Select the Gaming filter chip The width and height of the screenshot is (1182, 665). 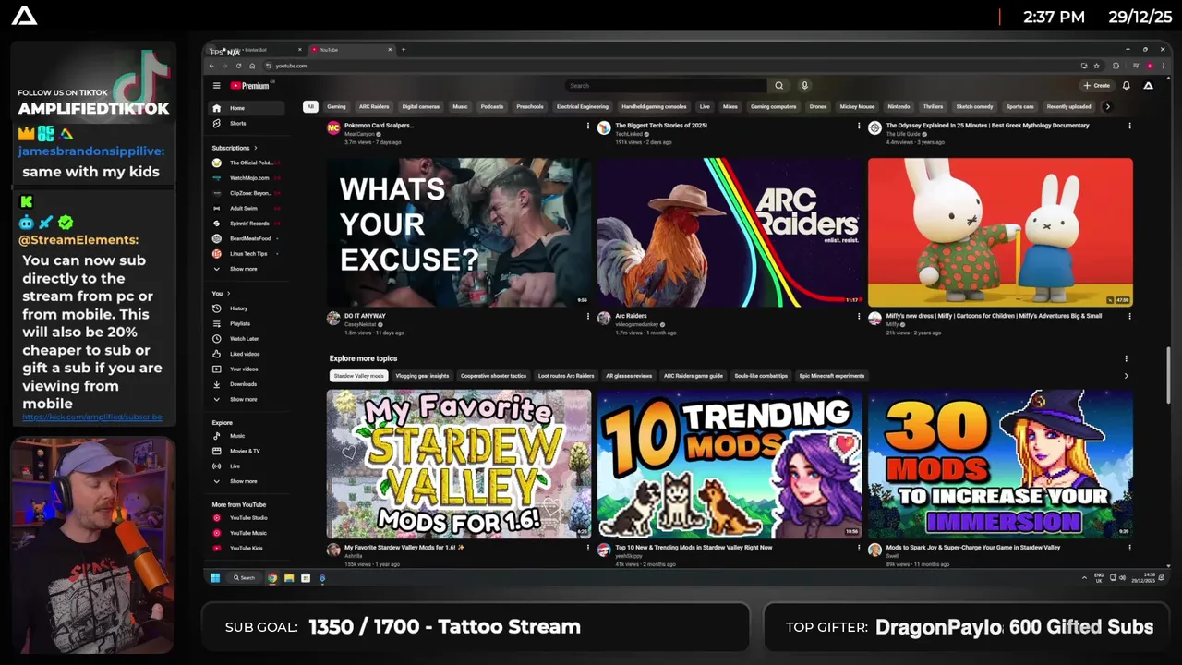[336, 106]
